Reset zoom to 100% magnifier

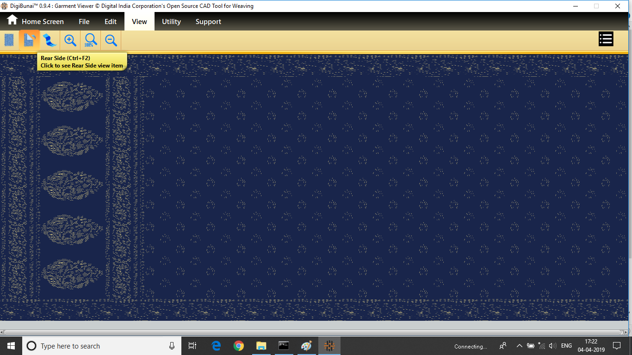[91, 40]
